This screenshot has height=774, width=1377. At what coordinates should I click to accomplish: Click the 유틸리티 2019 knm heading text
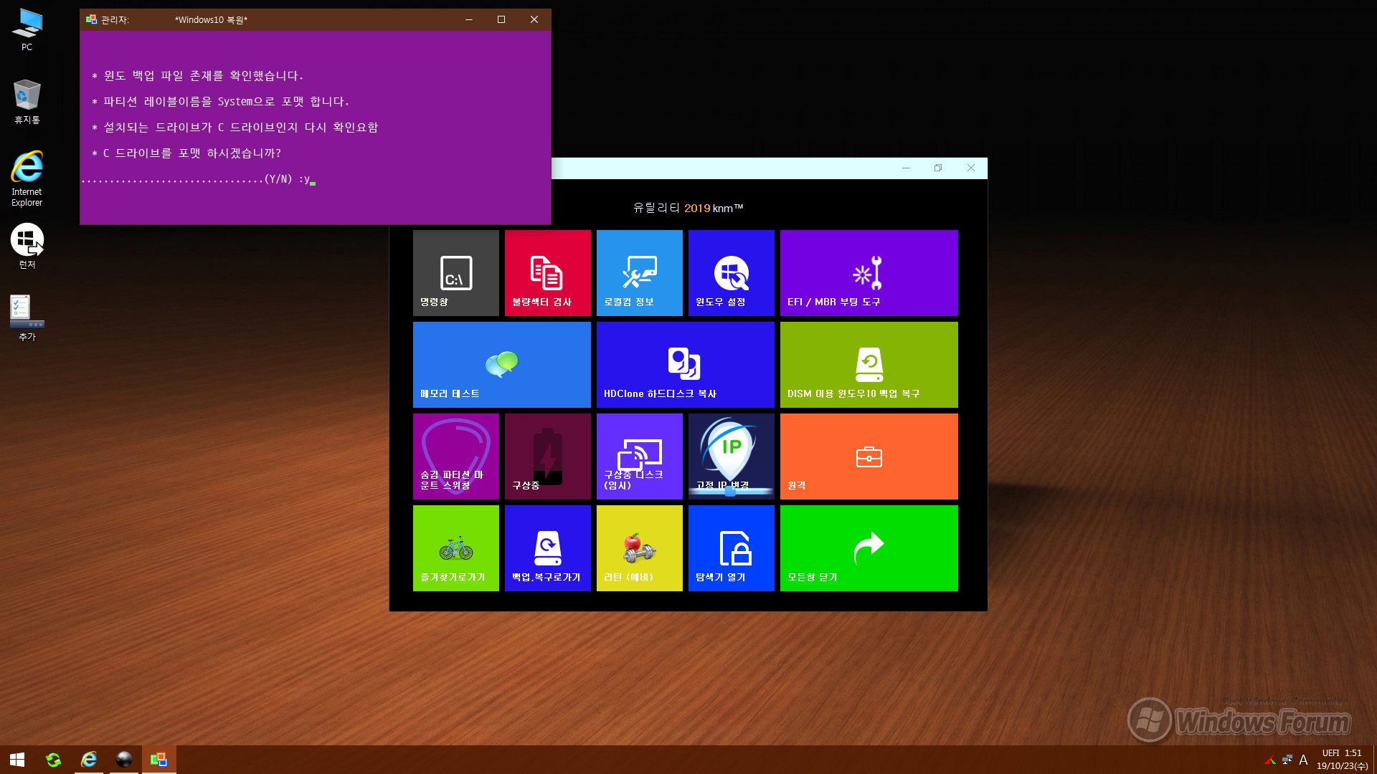click(x=688, y=208)
